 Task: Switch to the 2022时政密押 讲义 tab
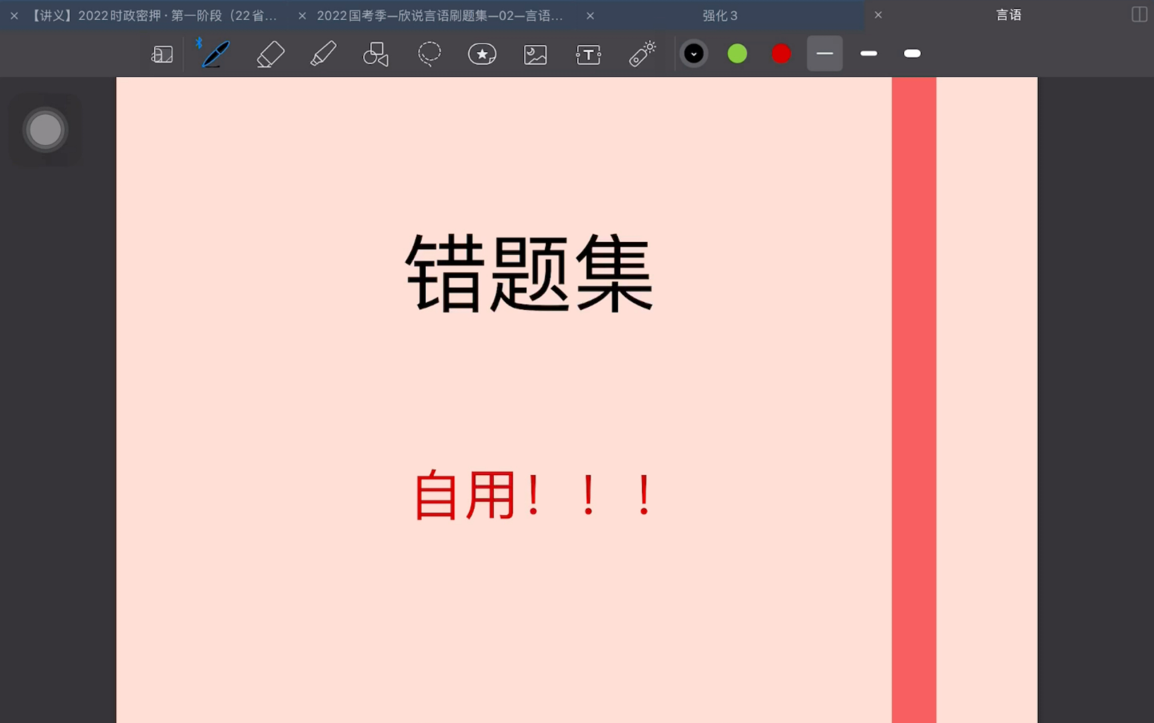pos(153,16)
